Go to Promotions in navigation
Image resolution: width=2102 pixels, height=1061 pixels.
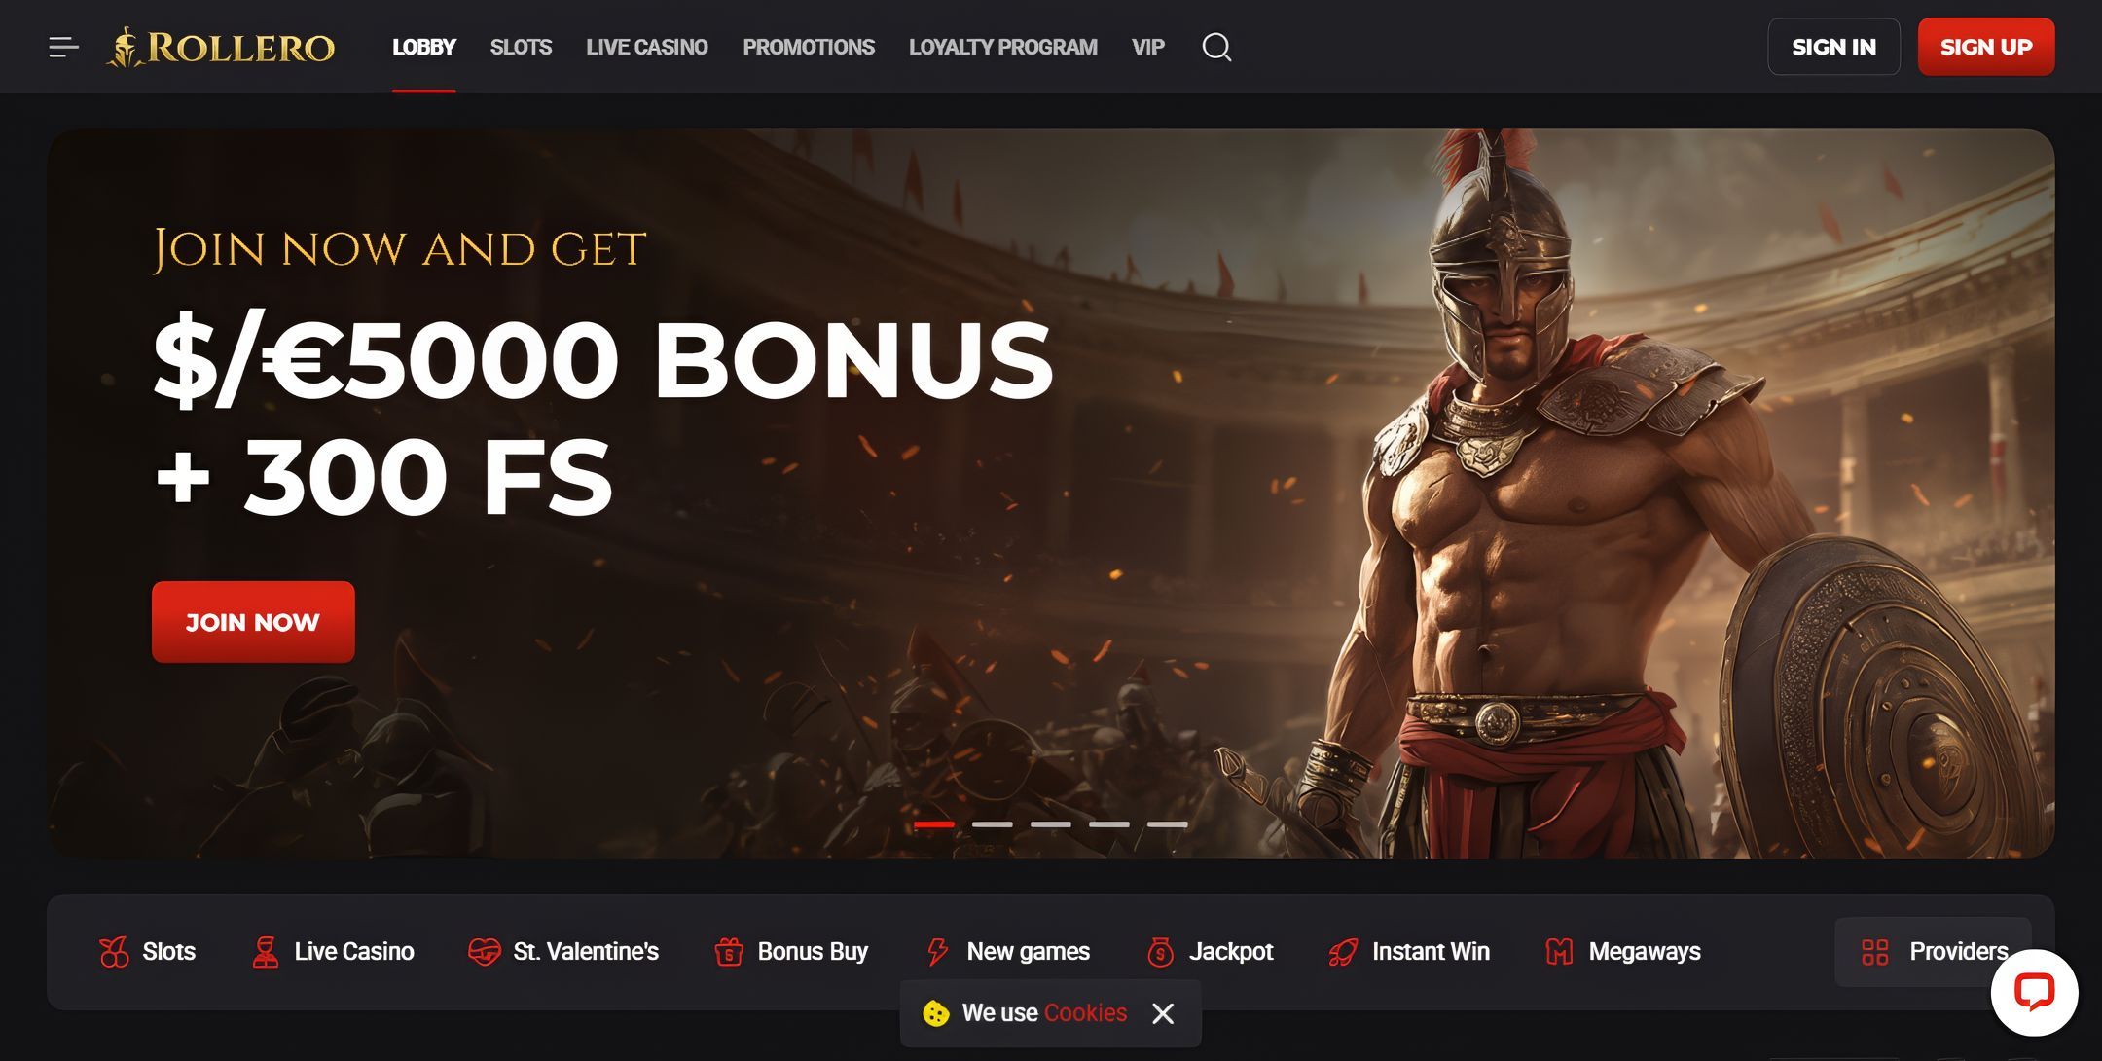[809, 47]
